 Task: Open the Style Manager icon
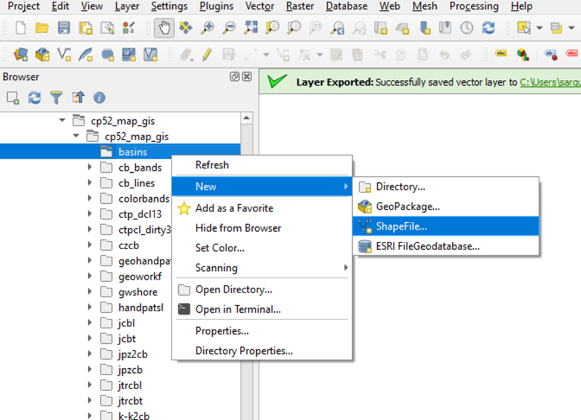click(129, 28)
